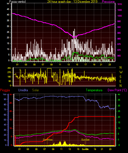The image size is (128, 153).
Task: Select pressure axis value 985
Action: point(119,33)
